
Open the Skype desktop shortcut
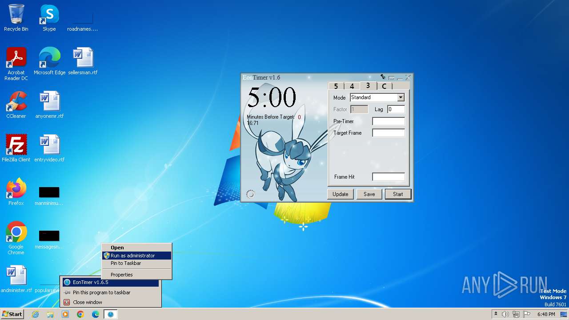point(49,18)
